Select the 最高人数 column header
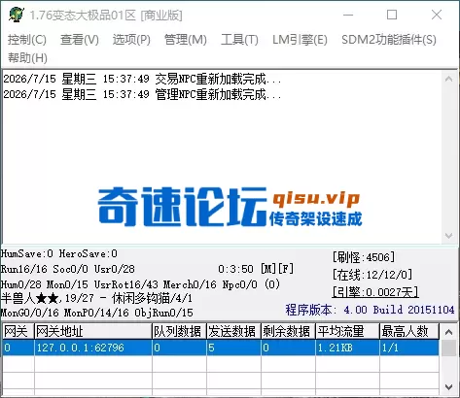Screen dimensions: 460x398 [x=409, y=331]
